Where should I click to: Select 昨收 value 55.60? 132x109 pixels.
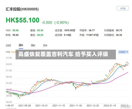point(16,35)
